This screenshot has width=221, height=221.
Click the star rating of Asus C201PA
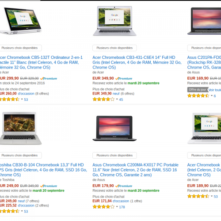click(198, 96)
